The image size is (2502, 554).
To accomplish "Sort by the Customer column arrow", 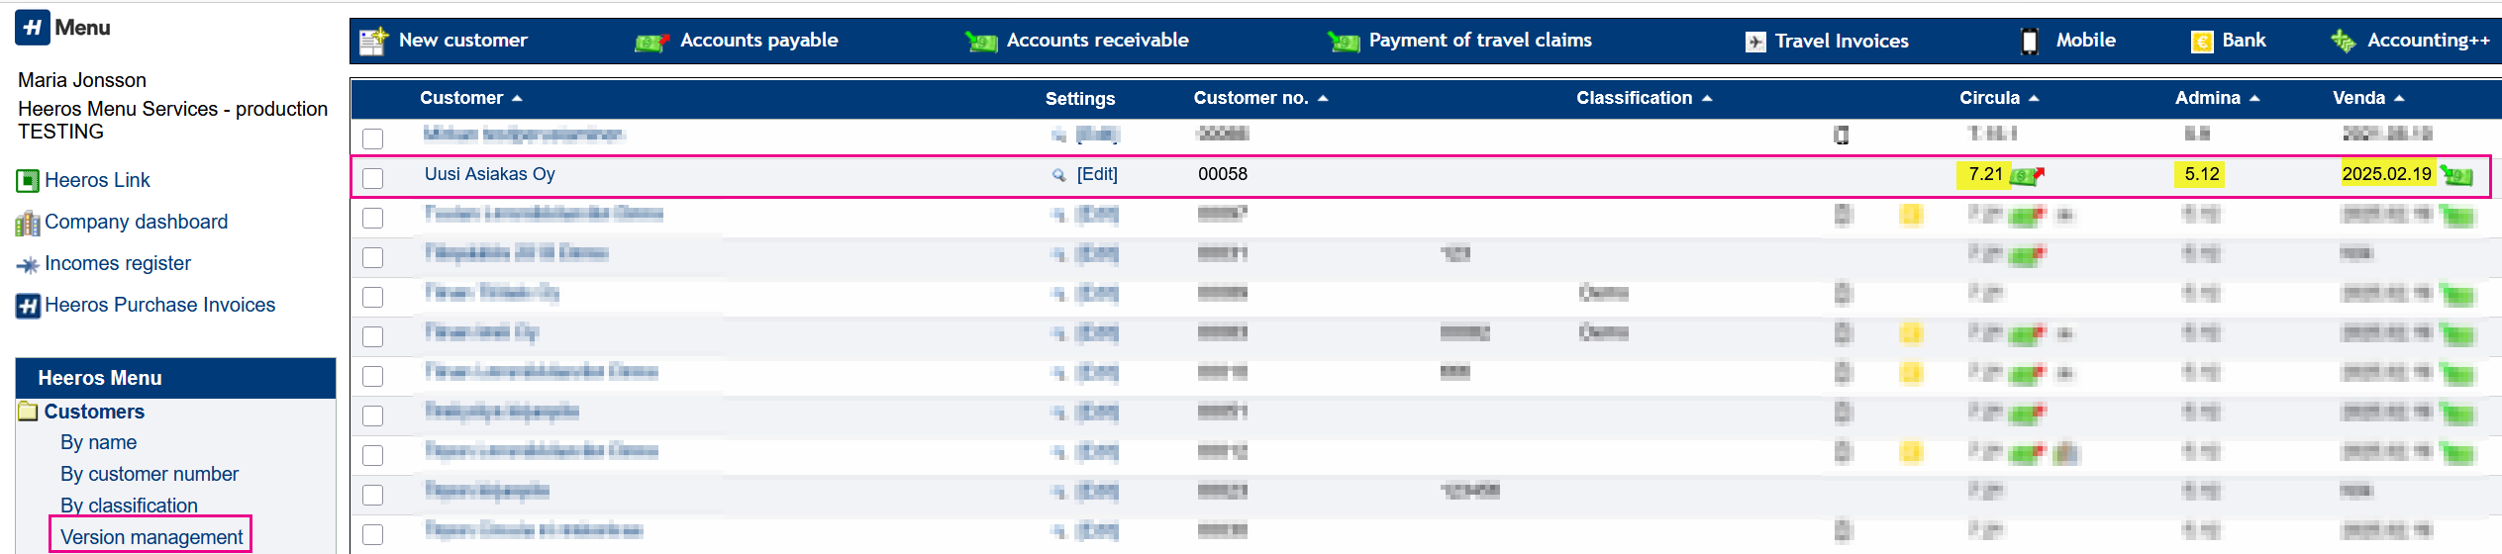I will [x=517, y=98].
